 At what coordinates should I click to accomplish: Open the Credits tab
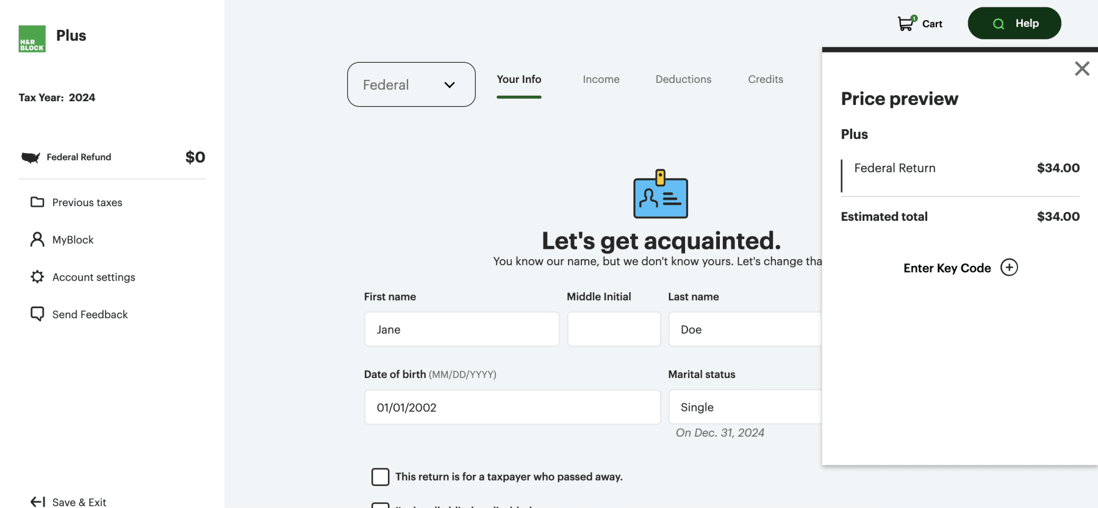(765, 79)
